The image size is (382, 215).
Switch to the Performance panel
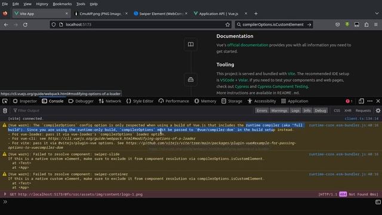(174, 101)
